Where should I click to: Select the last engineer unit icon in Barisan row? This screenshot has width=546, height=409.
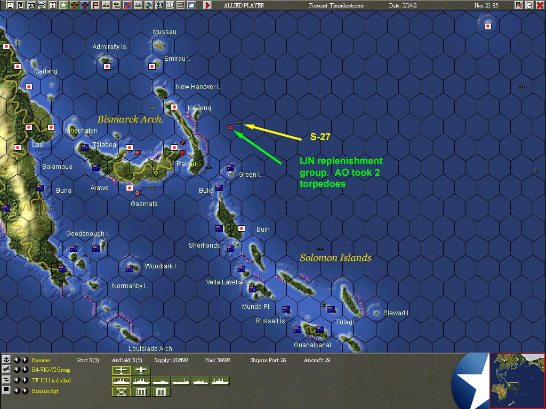(161, 392)
